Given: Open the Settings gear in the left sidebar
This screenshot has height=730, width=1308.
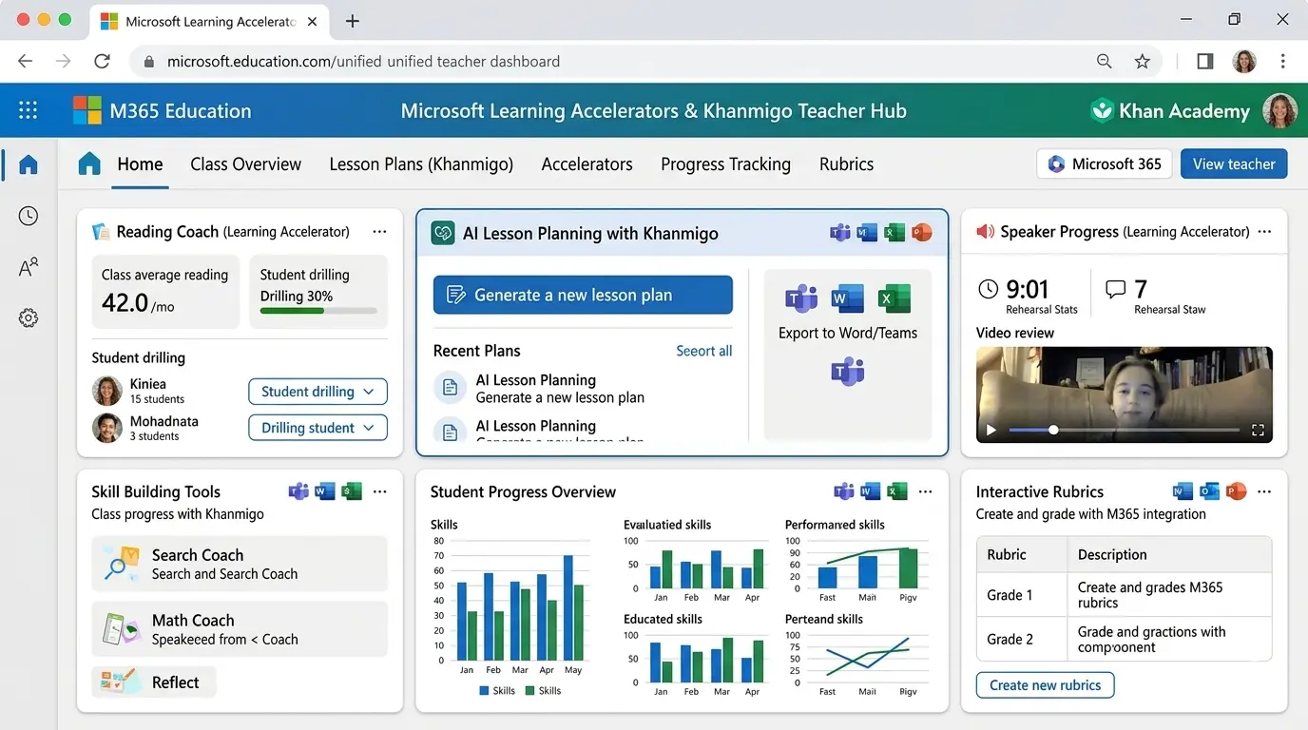Looking at the screenshot, I should point(28,317).
